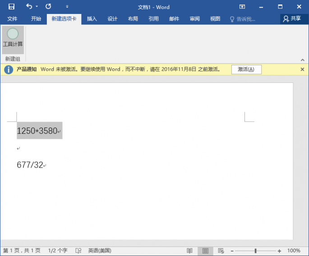
Task: Dismiss the product notification bar
Action: click(302, 69)
